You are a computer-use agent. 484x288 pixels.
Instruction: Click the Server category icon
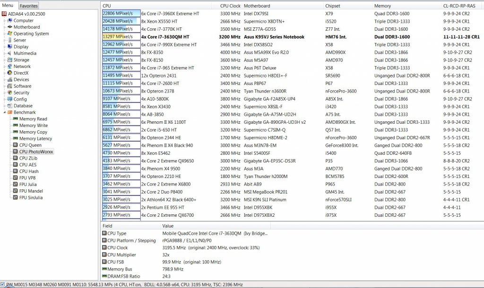point(9,40)
